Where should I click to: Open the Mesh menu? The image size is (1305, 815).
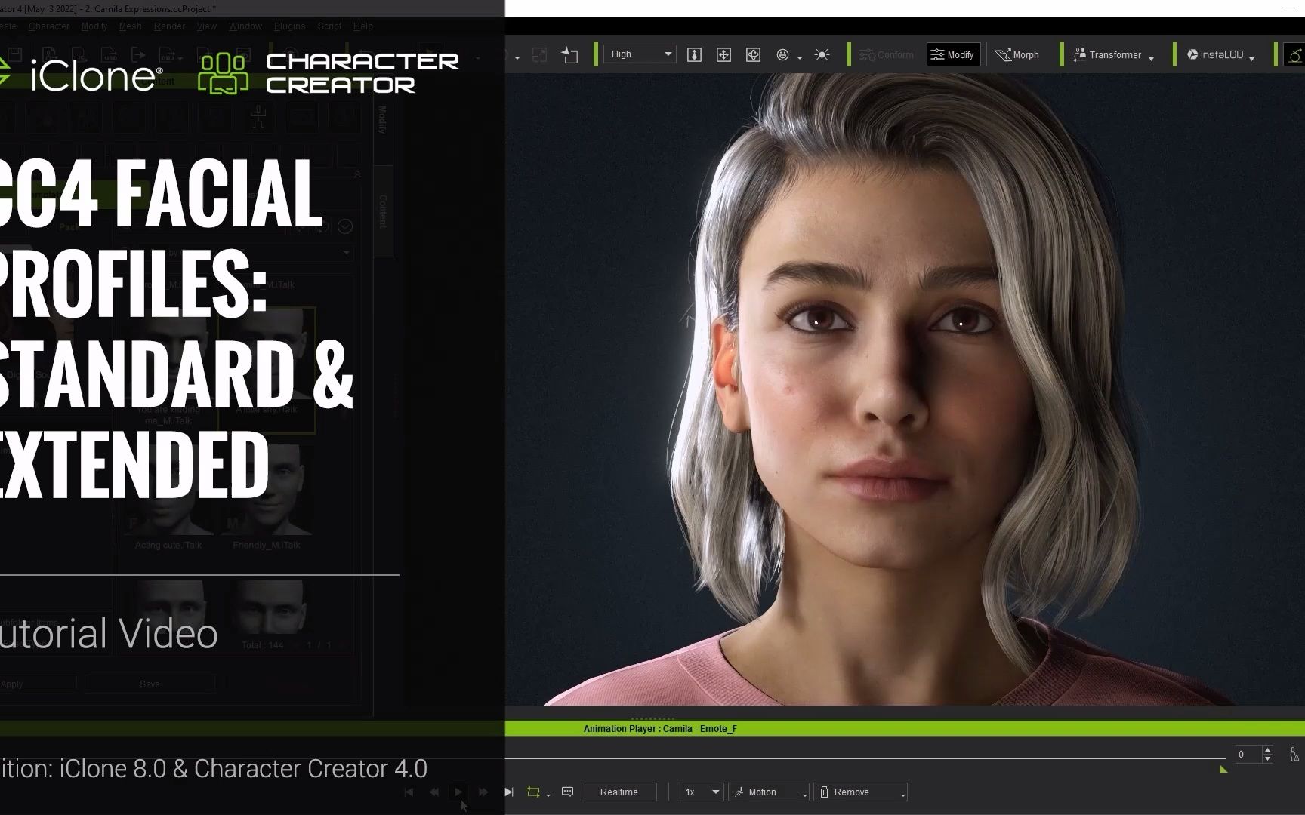point(130,26)
